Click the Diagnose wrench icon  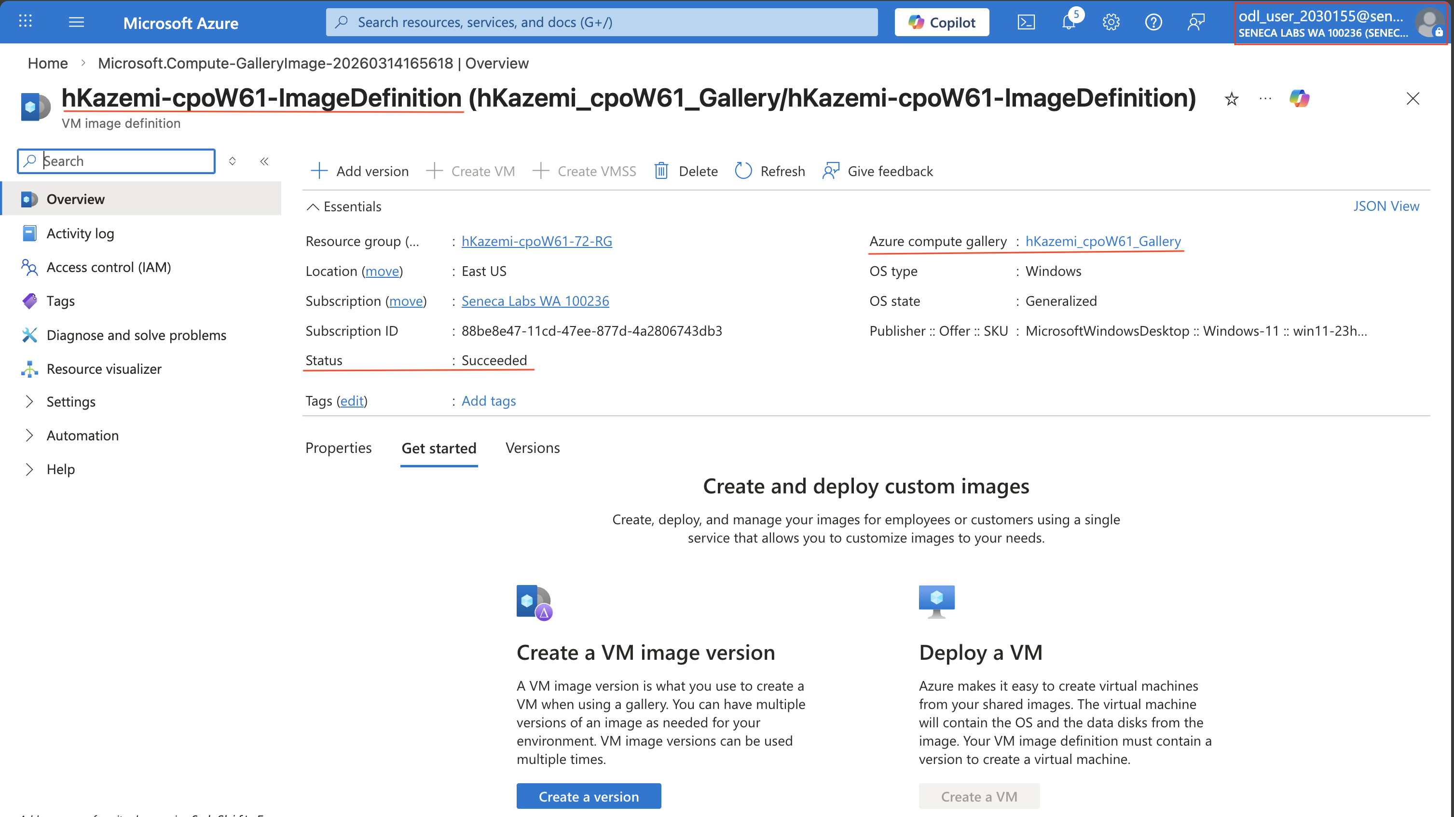(29, 335)
